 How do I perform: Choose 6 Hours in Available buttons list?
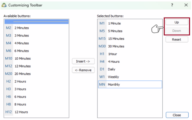(20, 97)
